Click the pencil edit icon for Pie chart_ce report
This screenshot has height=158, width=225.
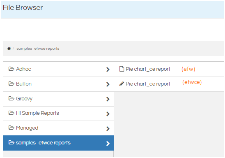122,84
